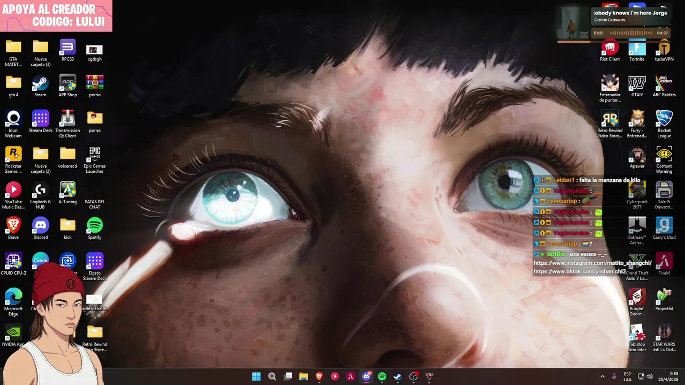Screen dimensions: 685x385
Task: Launch Steam from the desktop
Action: (40, 87)
